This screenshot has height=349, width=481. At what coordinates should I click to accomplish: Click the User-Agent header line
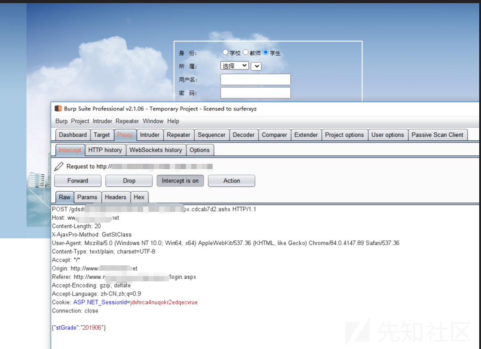(226, 243)
